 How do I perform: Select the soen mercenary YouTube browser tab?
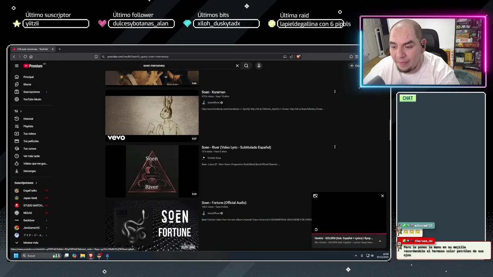click(x=33, y=49)
